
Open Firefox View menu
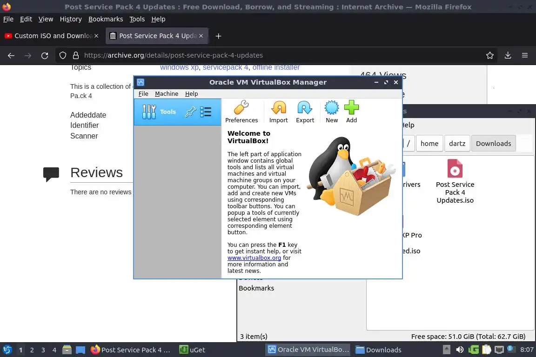pyautogui.click(x=46, y=19)
